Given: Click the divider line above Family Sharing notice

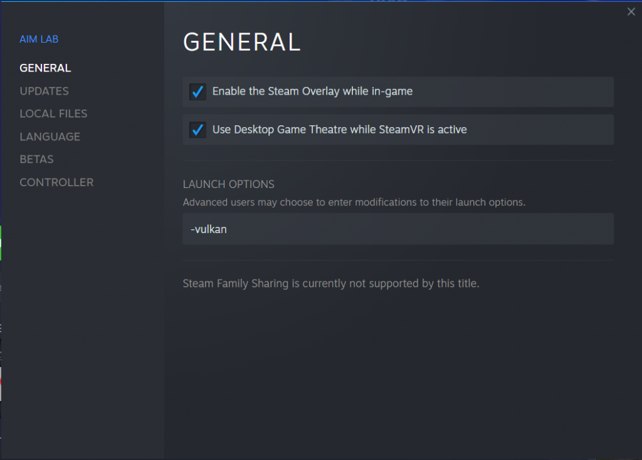Looking at the screenshot, I should (x=397, y=260).
